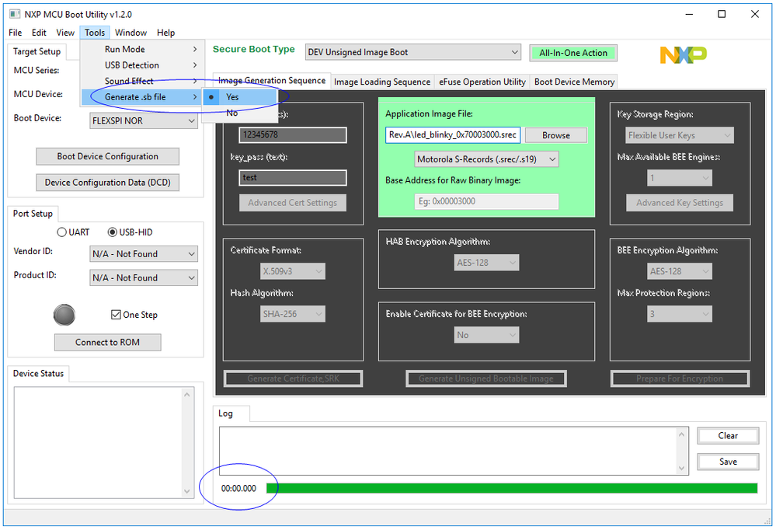
Task: Open the View menu
Action: [65, 33]
